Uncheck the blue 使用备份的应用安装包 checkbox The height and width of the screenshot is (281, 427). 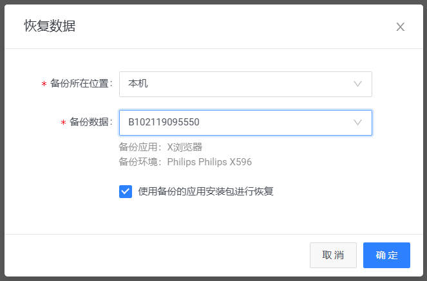126,192
